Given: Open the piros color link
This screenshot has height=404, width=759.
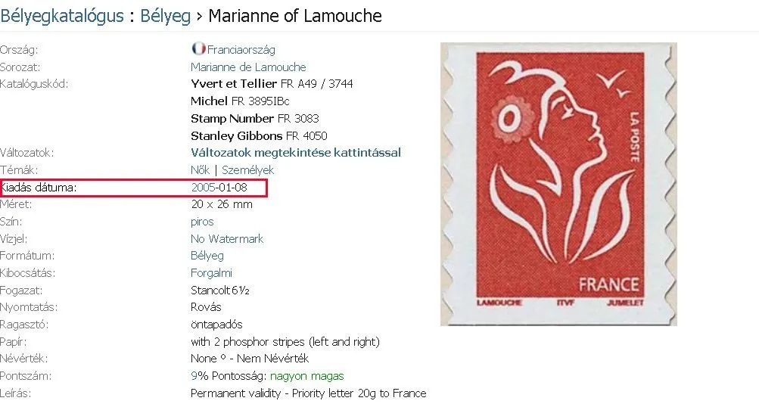Looking at the screenshot, I should coord(202,222).
